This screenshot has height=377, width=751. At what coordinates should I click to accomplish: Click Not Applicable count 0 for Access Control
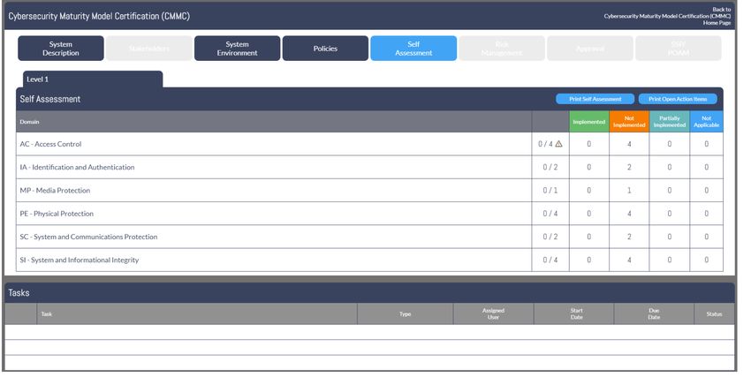click(x=707, y=144)
